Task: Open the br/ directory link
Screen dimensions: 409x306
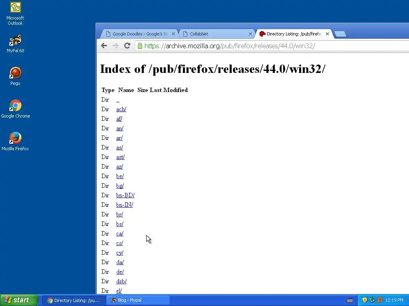Action: [x=119, y=214]
